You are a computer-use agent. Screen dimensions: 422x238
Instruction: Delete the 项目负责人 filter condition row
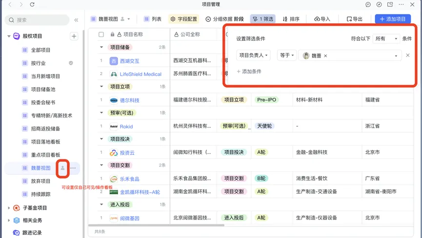408,55
